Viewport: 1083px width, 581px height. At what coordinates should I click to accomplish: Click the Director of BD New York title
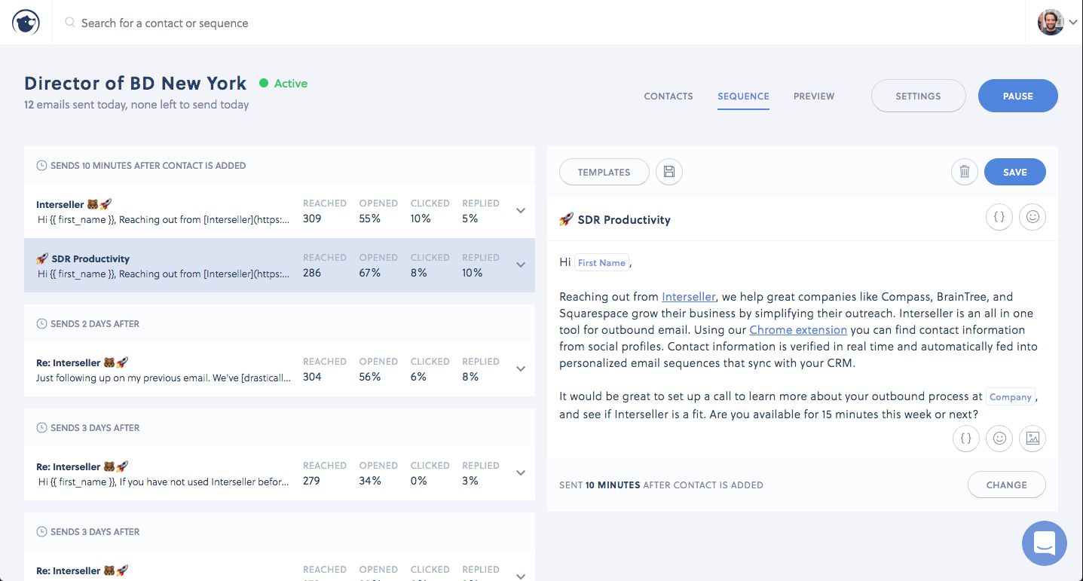[136, 83]
